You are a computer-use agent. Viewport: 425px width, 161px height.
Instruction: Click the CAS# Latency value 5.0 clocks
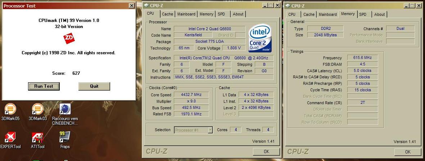362,71
